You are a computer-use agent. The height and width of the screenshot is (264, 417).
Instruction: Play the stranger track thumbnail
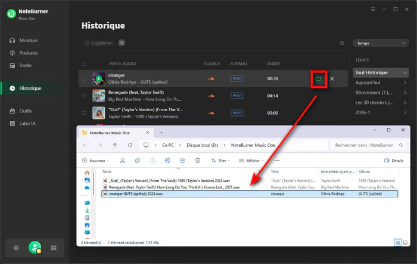[98, 78]
